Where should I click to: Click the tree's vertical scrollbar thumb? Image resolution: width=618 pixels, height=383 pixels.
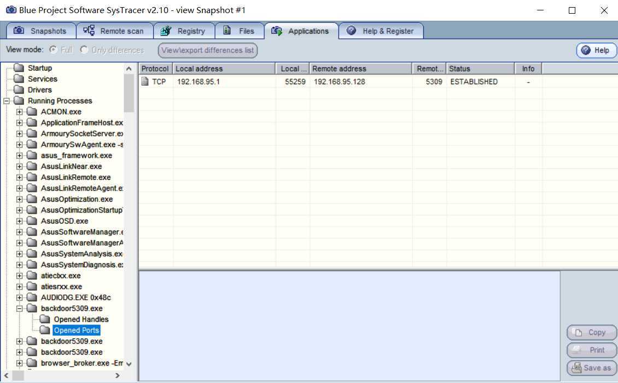pyautogui.click(x=129, y=93)
